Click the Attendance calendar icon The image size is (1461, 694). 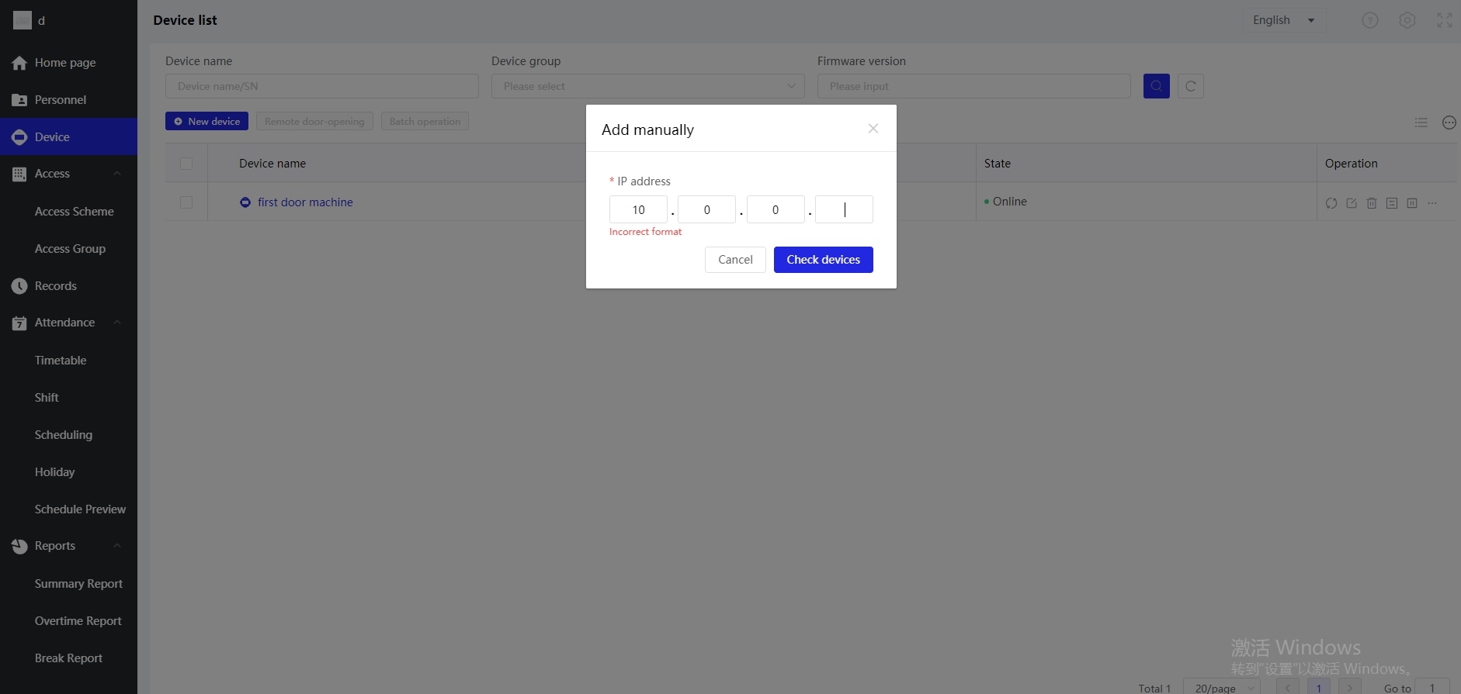tap(19, 323)
